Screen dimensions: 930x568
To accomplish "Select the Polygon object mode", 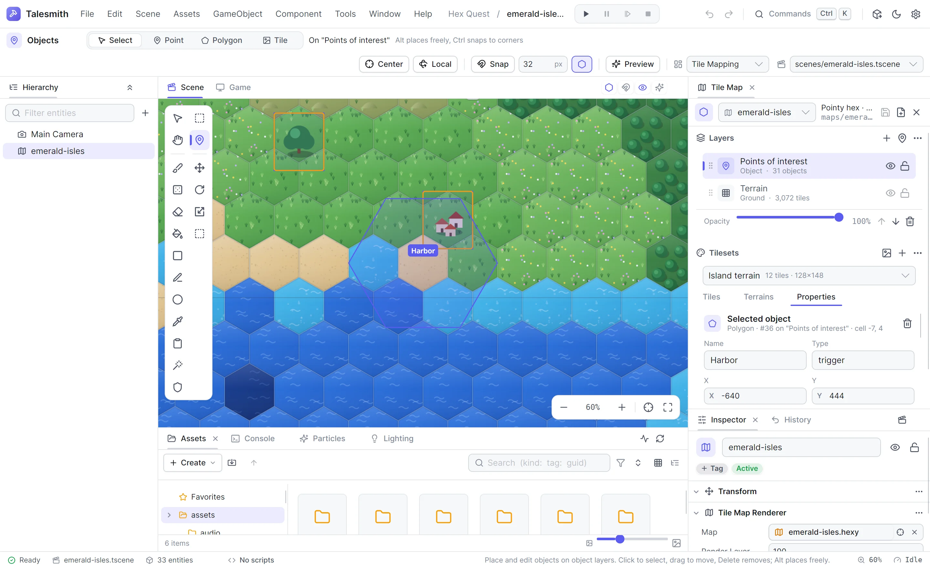I will (222, 40).
